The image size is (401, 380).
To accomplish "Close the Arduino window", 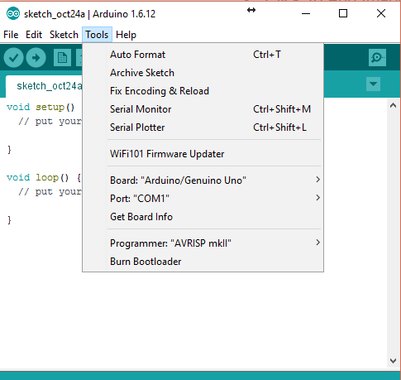I will (381, 13).
